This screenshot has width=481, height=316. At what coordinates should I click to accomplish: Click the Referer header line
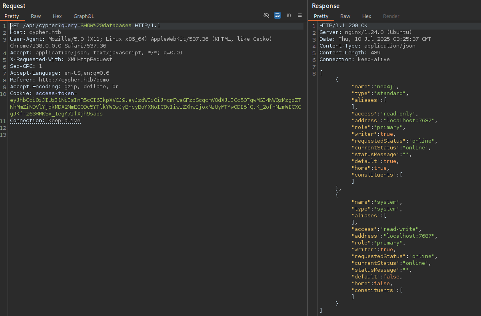(60, 80)
